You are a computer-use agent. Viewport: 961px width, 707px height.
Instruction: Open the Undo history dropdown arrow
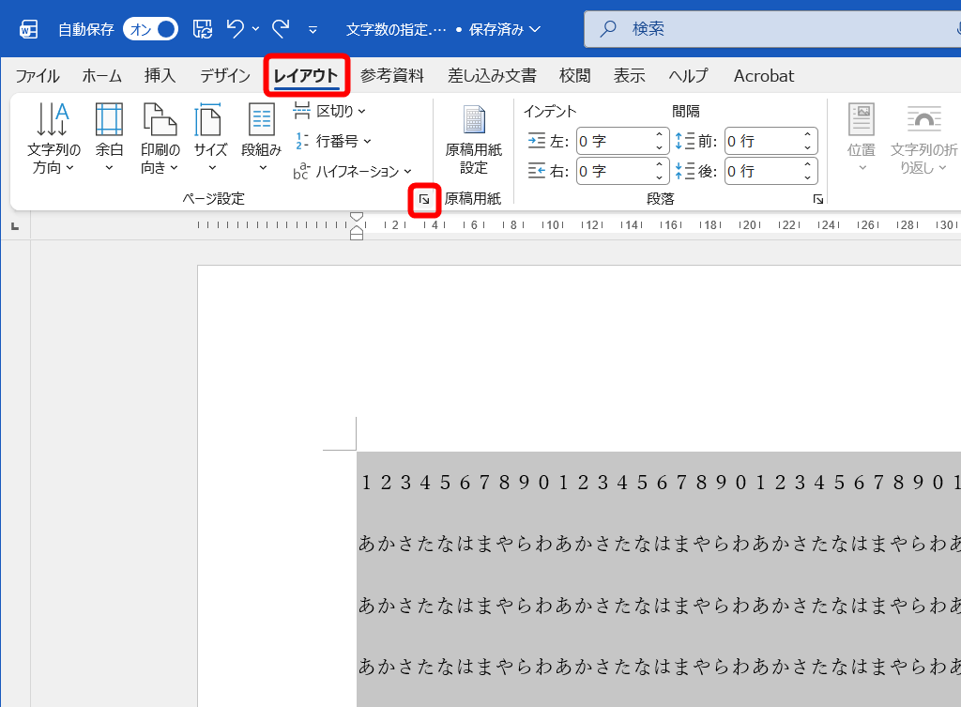(x=255, y=29)
